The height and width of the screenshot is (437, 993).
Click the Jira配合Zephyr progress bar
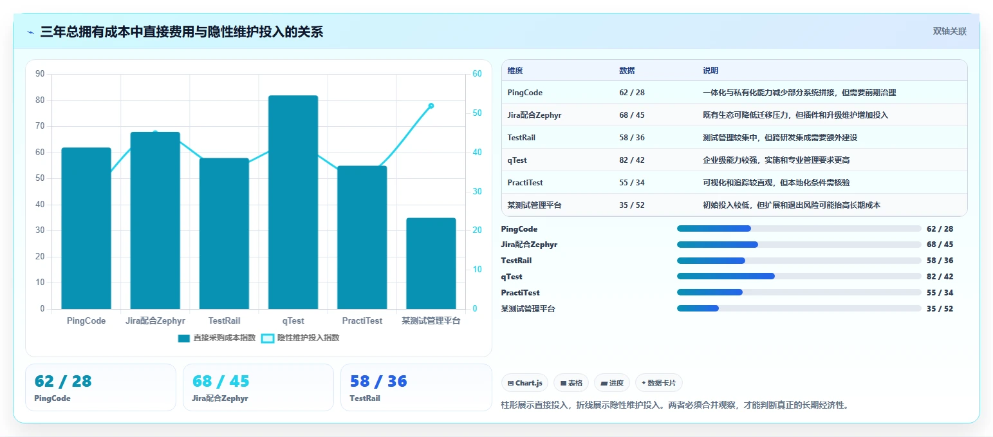(x=799, y=245)
